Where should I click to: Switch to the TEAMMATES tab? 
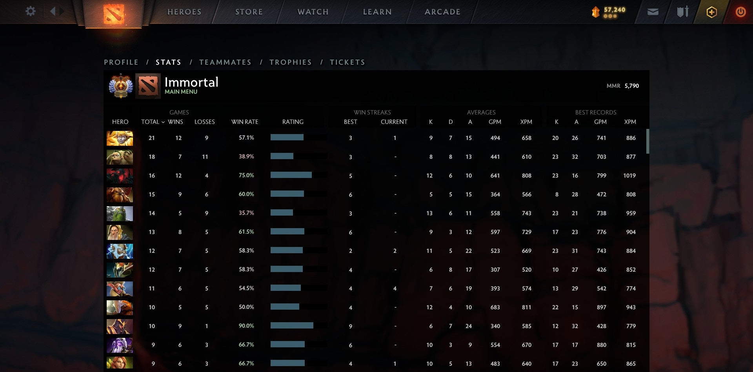coord(226,62)
